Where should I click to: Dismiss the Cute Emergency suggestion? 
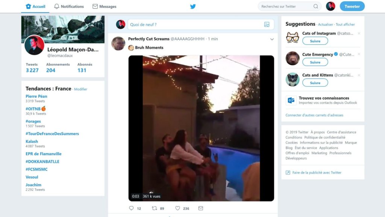coord(359,54)
